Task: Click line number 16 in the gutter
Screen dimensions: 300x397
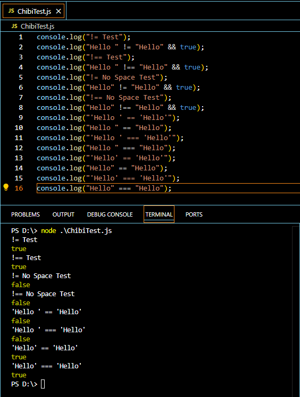Action: coord(19,188)
